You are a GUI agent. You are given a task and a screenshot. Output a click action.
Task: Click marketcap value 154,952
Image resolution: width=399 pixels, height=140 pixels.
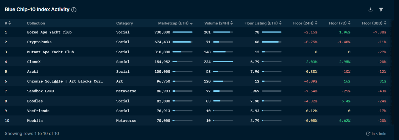(x=162, y=62)
